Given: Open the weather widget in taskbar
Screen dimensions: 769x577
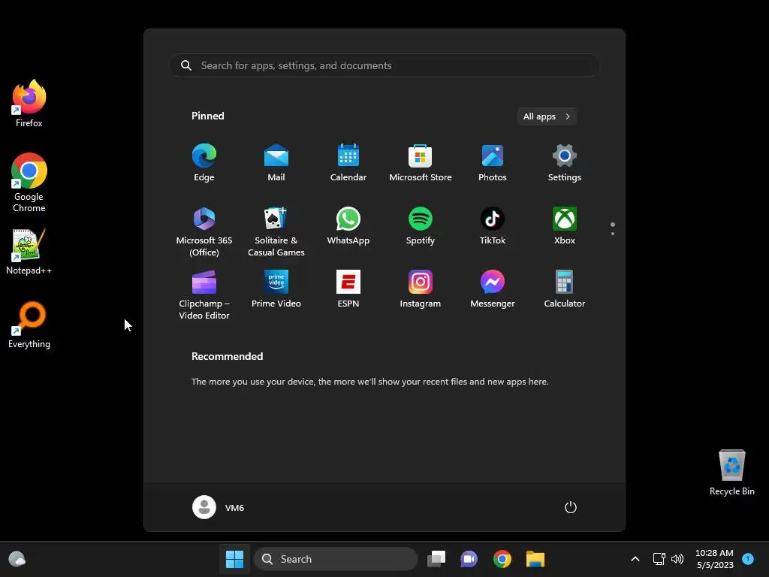Looking at the screenshot, I should 17,559.
